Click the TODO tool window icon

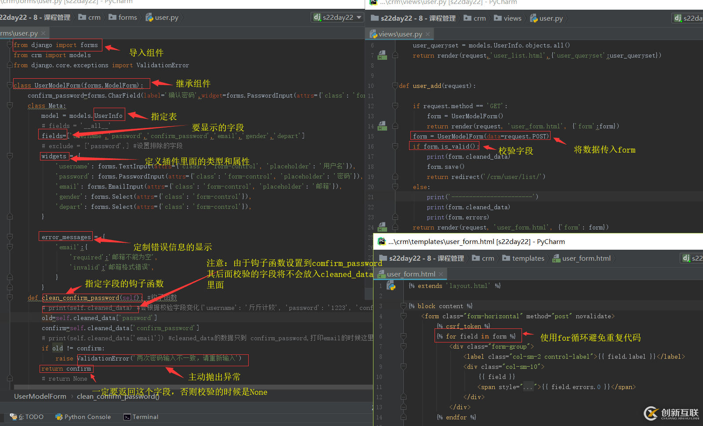click(x=14, y=417)
